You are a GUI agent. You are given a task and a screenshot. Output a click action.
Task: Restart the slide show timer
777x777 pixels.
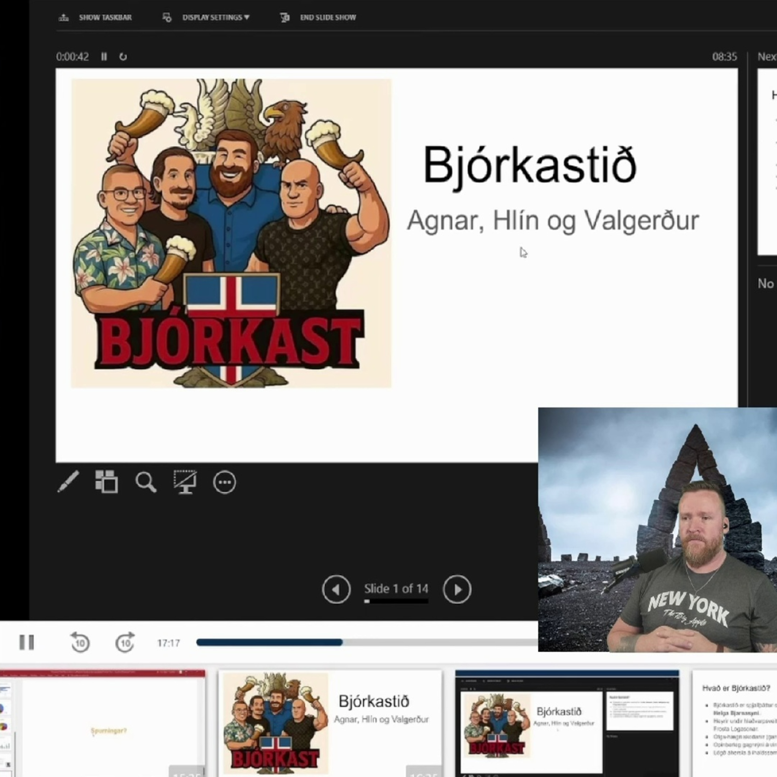coord(123,57)
